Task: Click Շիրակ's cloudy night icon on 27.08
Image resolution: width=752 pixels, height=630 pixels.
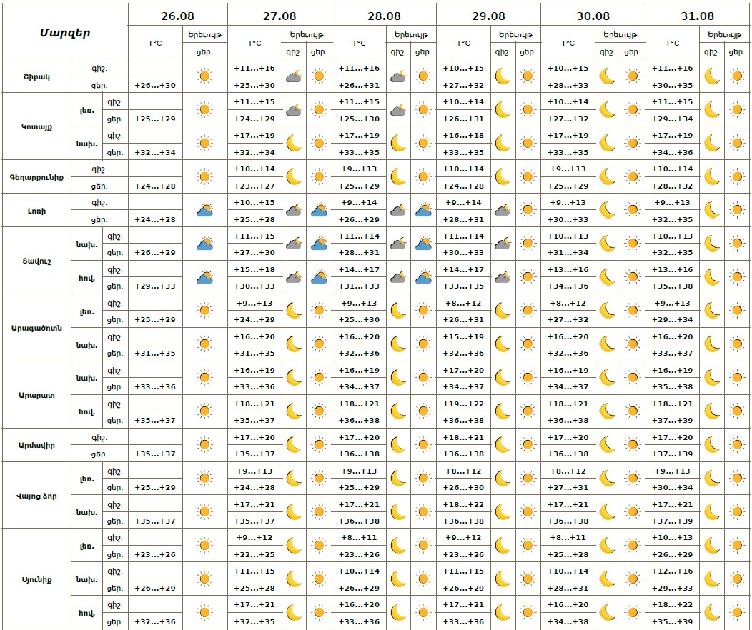Action: [294, 76]
